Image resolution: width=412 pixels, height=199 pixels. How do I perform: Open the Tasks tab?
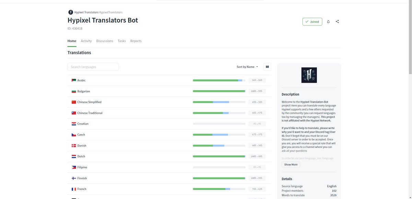pos(122,41)
